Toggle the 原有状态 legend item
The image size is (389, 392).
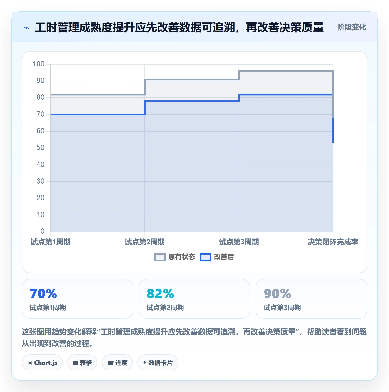click(175, 257)
